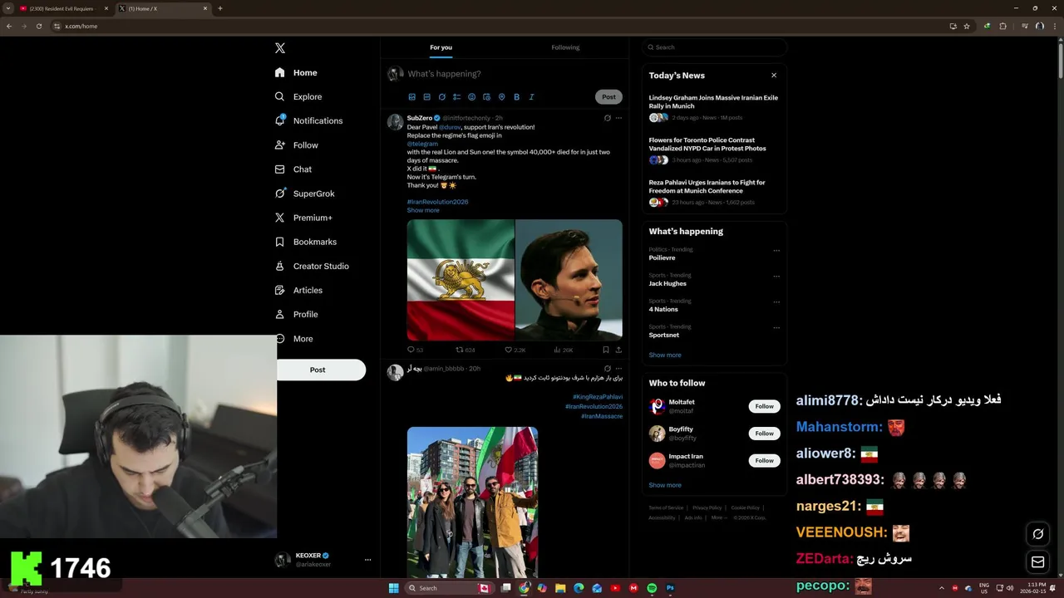Follow the Impact Iran account
Viewport: 1064px width, 598px height.
pos(764,460)
